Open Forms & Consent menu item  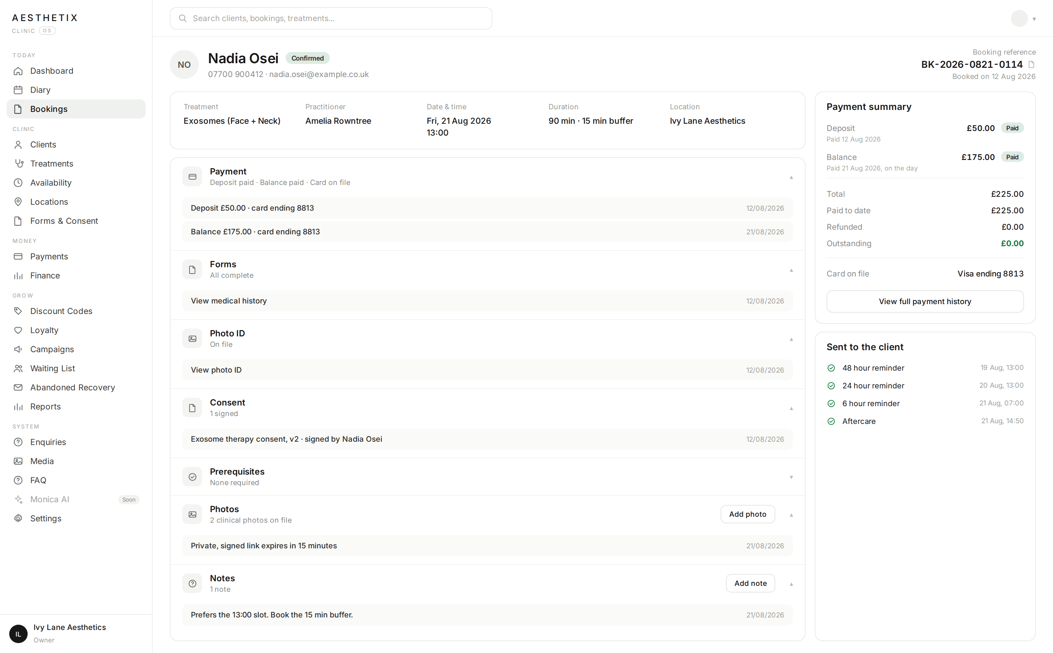76,221
